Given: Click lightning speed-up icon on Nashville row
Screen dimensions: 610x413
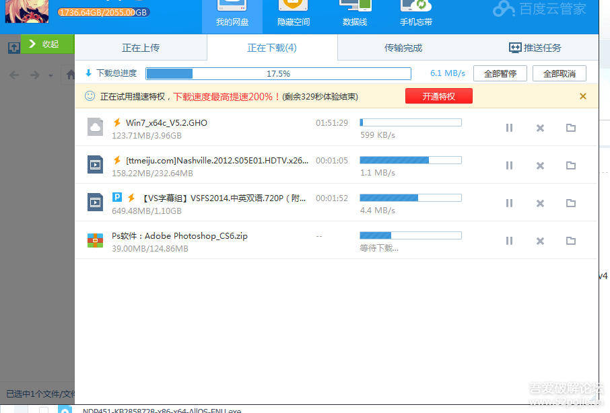Looking at the screenshot, I should [x=116, y=160].
